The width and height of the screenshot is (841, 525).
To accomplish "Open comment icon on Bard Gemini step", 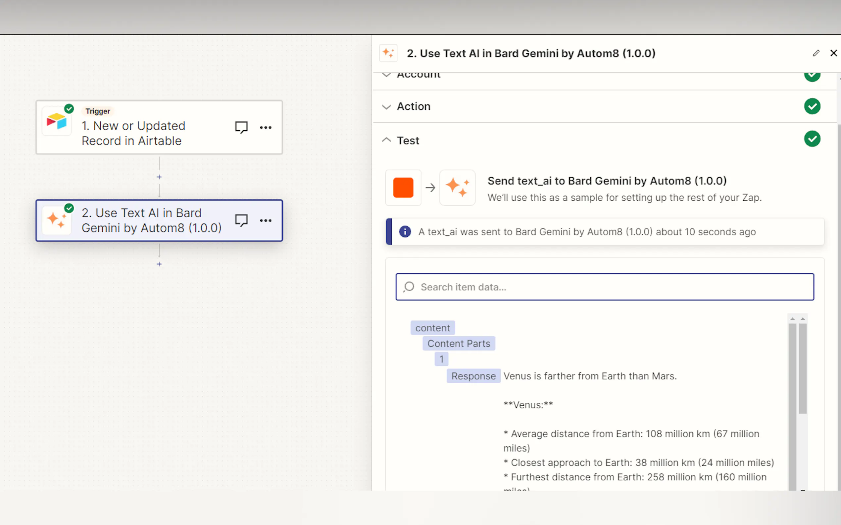I will point(241,220).
